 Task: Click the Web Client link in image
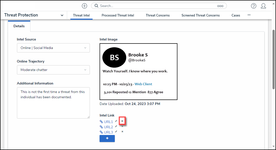pyautogui.click(x=143, y=84)
